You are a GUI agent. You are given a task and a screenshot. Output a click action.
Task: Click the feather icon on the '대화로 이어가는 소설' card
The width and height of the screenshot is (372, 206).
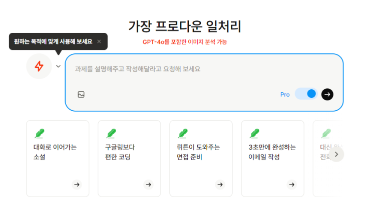(40, 134)
